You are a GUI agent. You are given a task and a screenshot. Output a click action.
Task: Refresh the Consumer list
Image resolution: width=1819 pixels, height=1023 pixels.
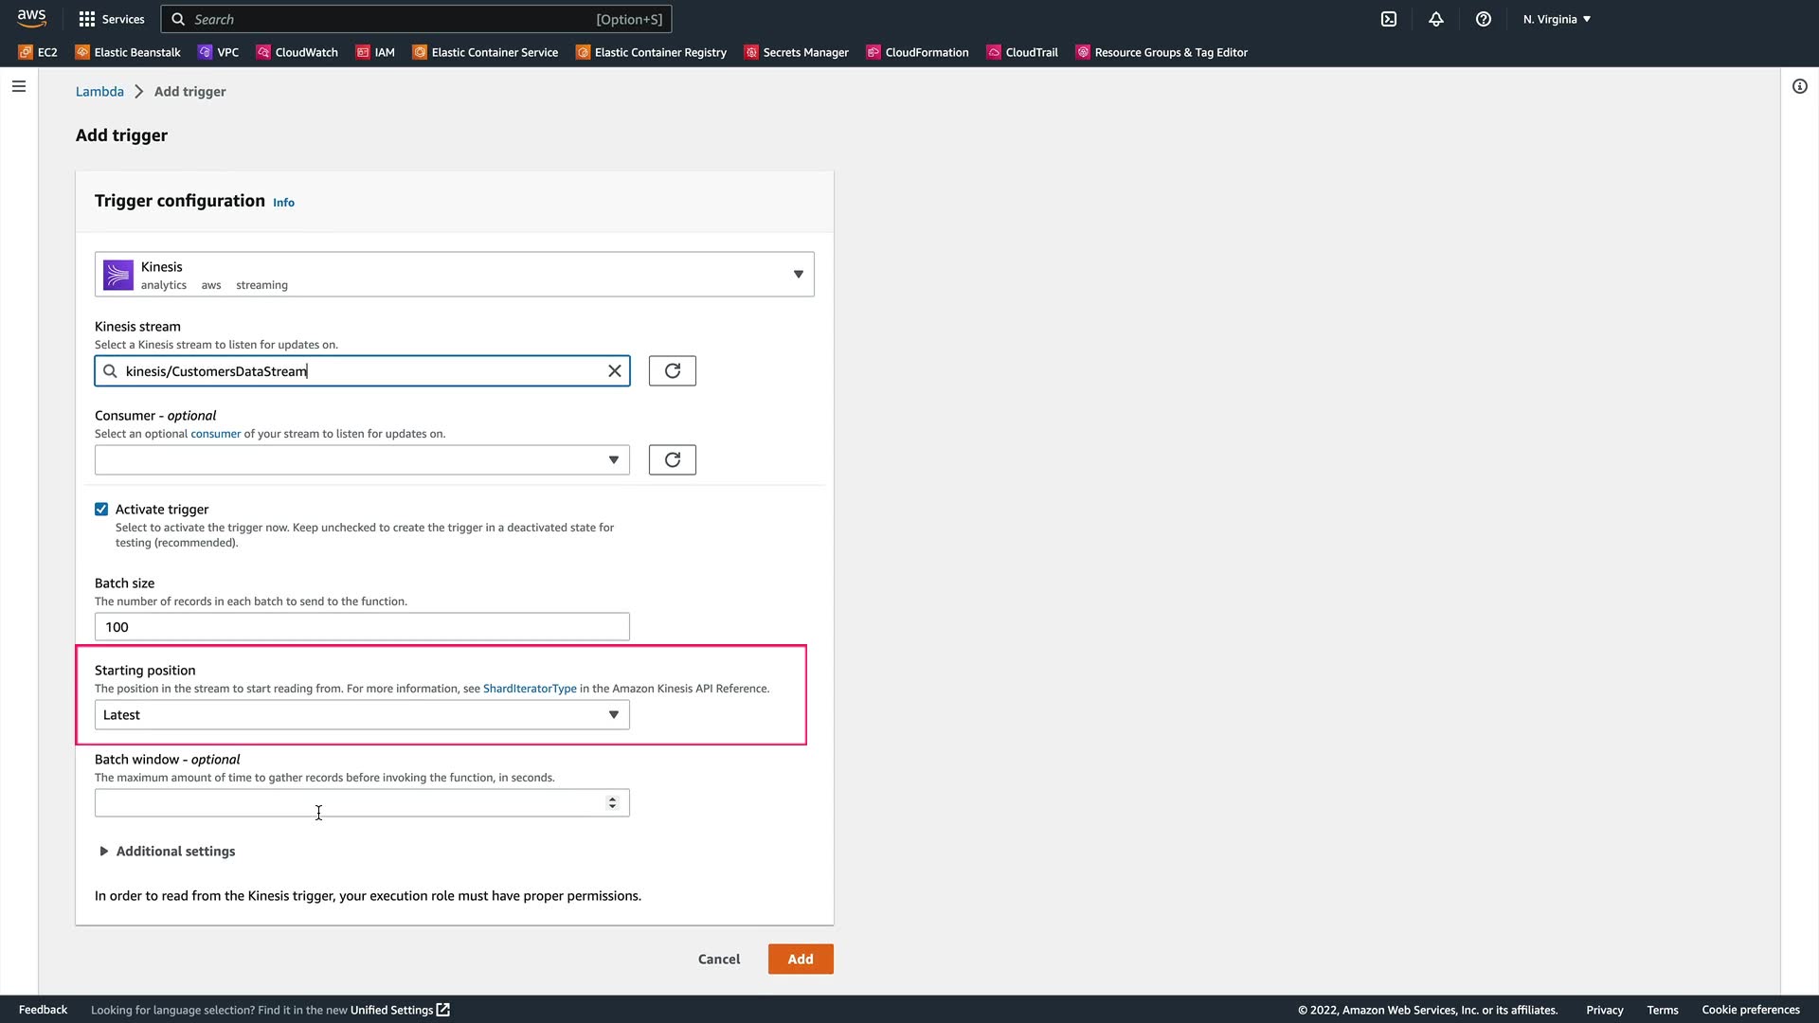point(672,459)
